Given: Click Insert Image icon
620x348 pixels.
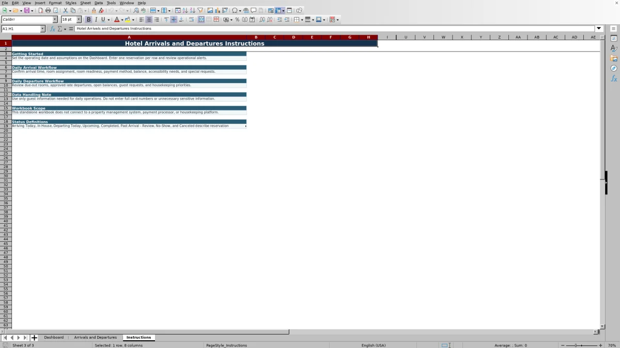Looking at the screenshot, I should [x=210, y=10].
